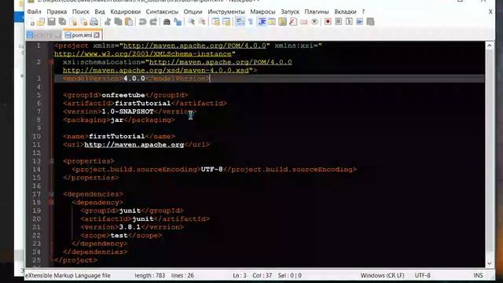The width and height of the screenshot is (503, 283).
Task: Open the user-defined language icon
Action: (x=272, y=22)
